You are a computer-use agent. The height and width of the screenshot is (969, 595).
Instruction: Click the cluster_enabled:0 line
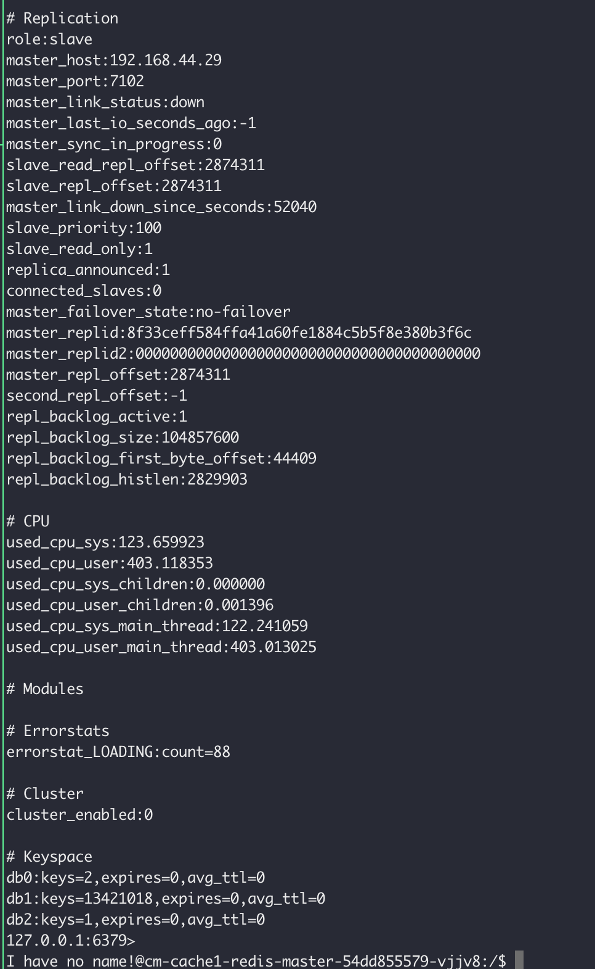tap(79, 815)
